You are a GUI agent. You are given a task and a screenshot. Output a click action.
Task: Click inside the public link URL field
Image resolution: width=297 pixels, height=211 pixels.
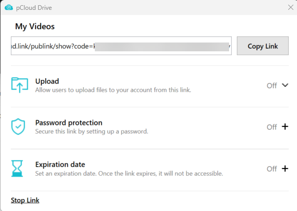(x=121, y=46)
